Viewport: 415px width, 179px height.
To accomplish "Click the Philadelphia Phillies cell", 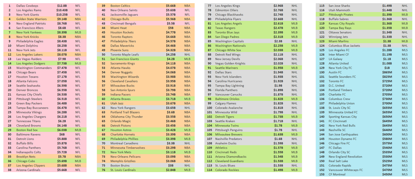I will click(x=124, y=139).
